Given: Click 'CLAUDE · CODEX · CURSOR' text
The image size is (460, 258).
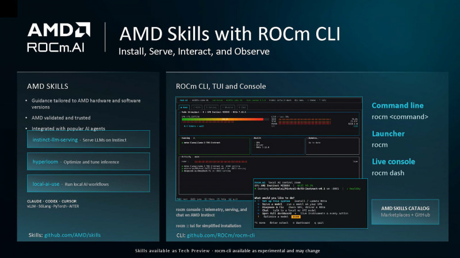Looking at the screenshot, I should click(x=52, y=201).
